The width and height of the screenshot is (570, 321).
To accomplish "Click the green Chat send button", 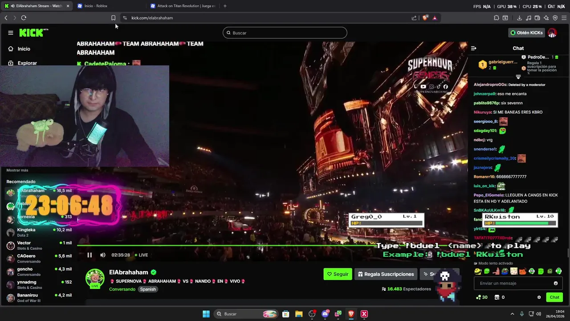I will 554,297.
